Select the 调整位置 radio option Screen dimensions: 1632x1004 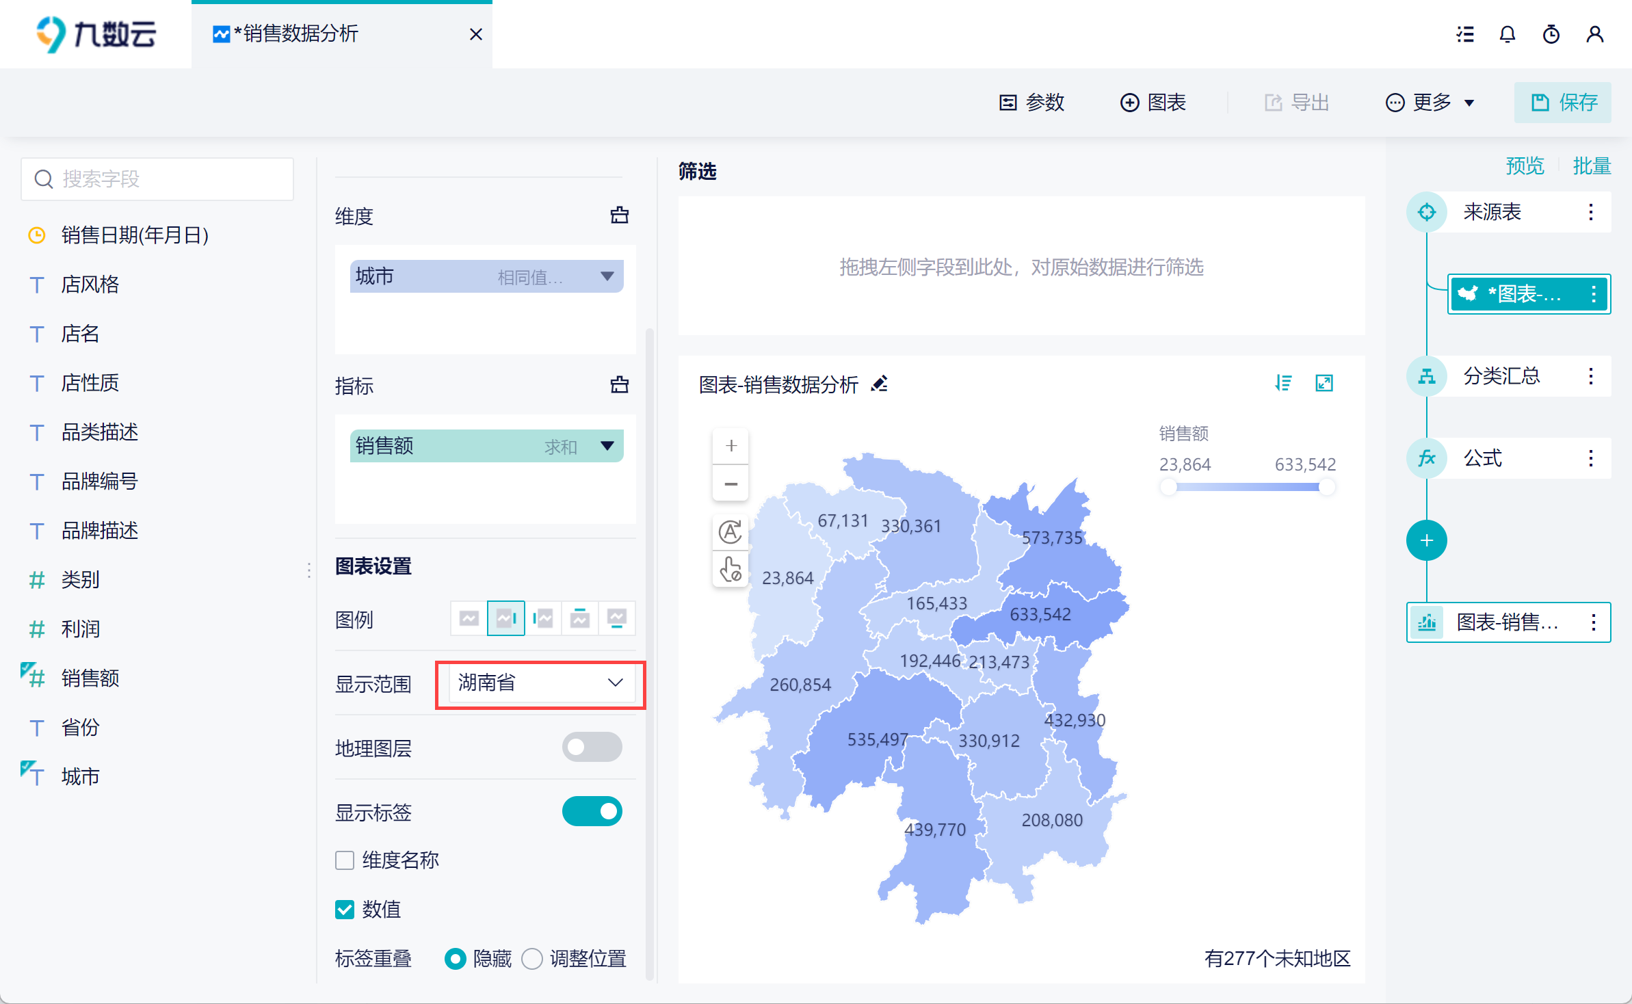[532, 959]
